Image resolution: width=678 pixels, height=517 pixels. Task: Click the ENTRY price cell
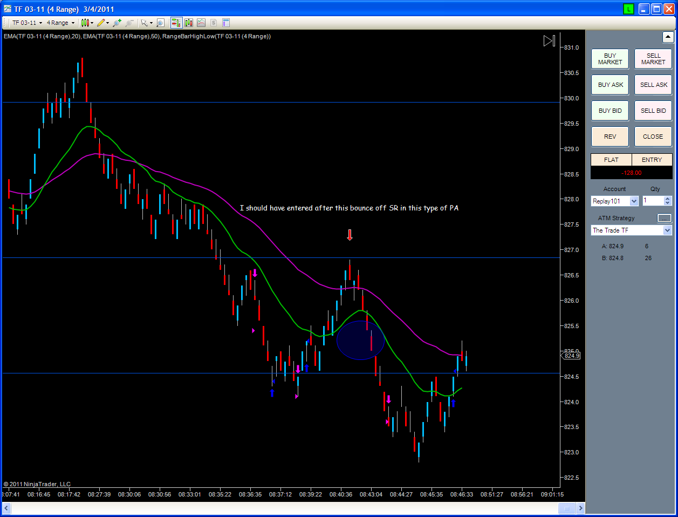click(x=652, y=160)
